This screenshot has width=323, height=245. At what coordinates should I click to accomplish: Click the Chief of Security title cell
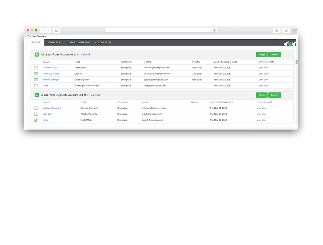click(89, 114)
